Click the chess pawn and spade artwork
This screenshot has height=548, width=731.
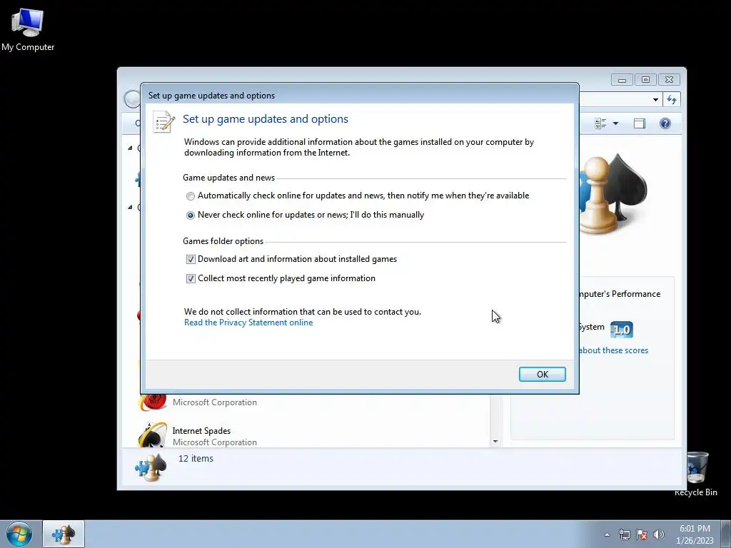(x=612, y=193)
